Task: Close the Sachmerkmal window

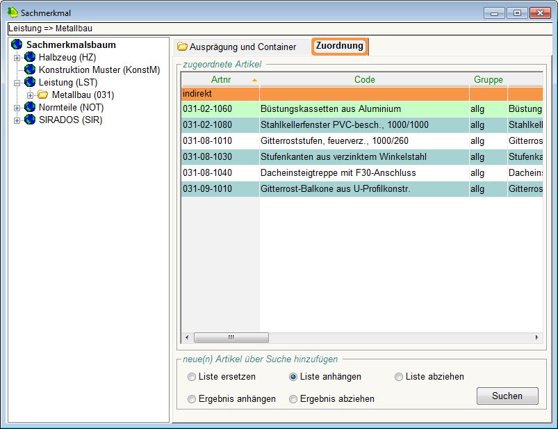Action: click(540, 13)
